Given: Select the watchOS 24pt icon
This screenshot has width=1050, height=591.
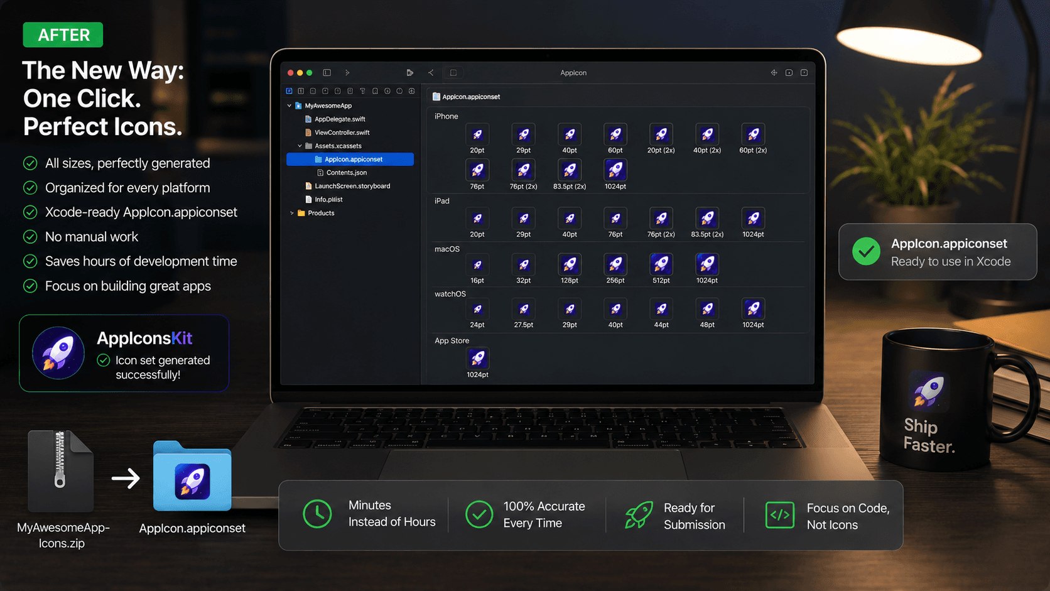Looking at the screenshot, I should (x=477, y=309).
